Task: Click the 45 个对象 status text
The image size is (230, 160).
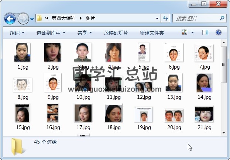Action: (45, 142)
